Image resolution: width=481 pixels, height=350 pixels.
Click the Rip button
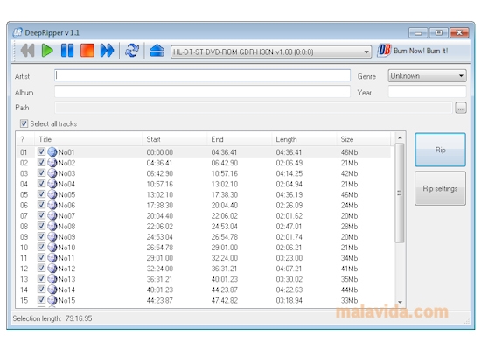[x=440, y=150]
